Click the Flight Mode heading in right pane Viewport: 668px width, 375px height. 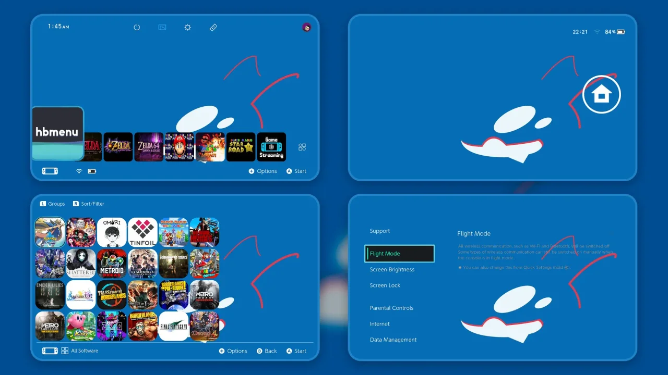[x=474, y=234]
